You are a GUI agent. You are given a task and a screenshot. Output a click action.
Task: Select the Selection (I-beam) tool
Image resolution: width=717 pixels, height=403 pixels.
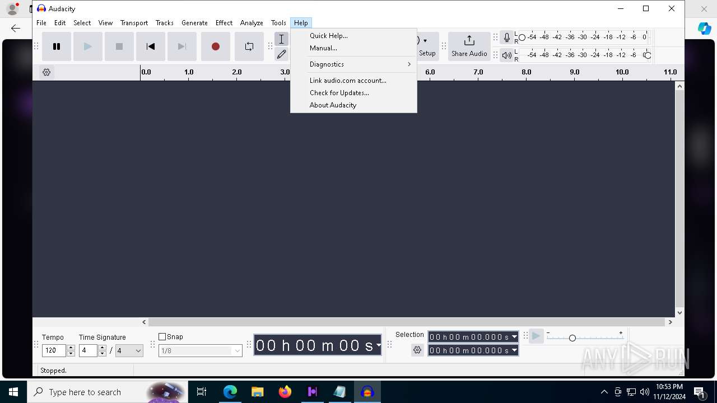282,39
